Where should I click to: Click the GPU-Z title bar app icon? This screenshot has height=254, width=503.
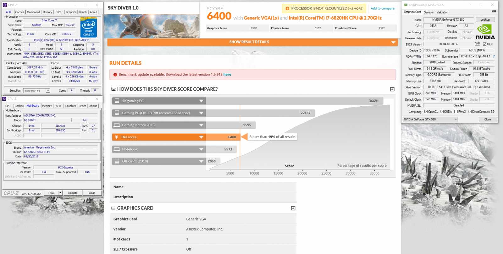click(x=406, y=5)
